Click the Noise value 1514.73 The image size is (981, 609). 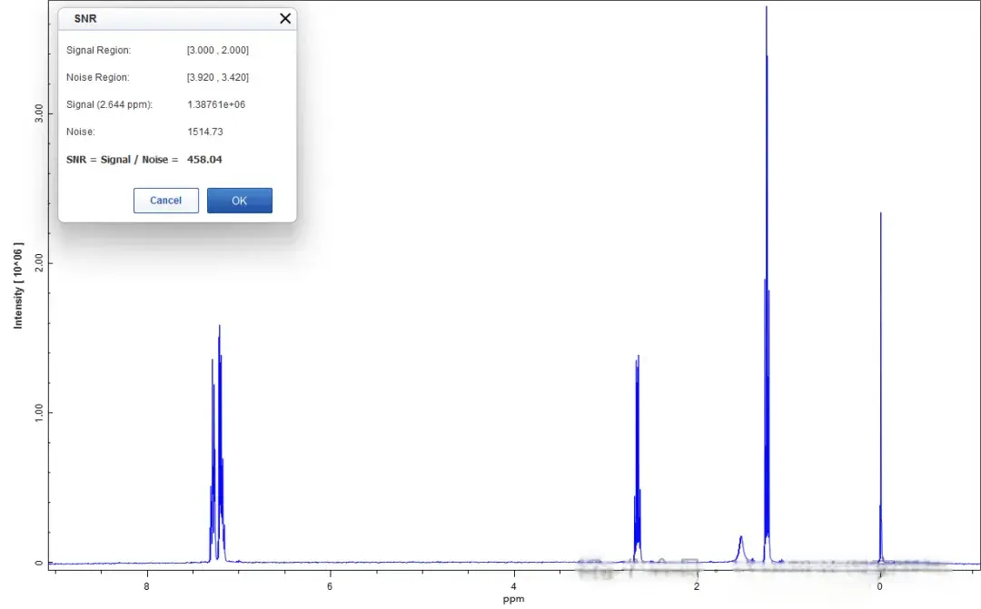click(205, 132)
